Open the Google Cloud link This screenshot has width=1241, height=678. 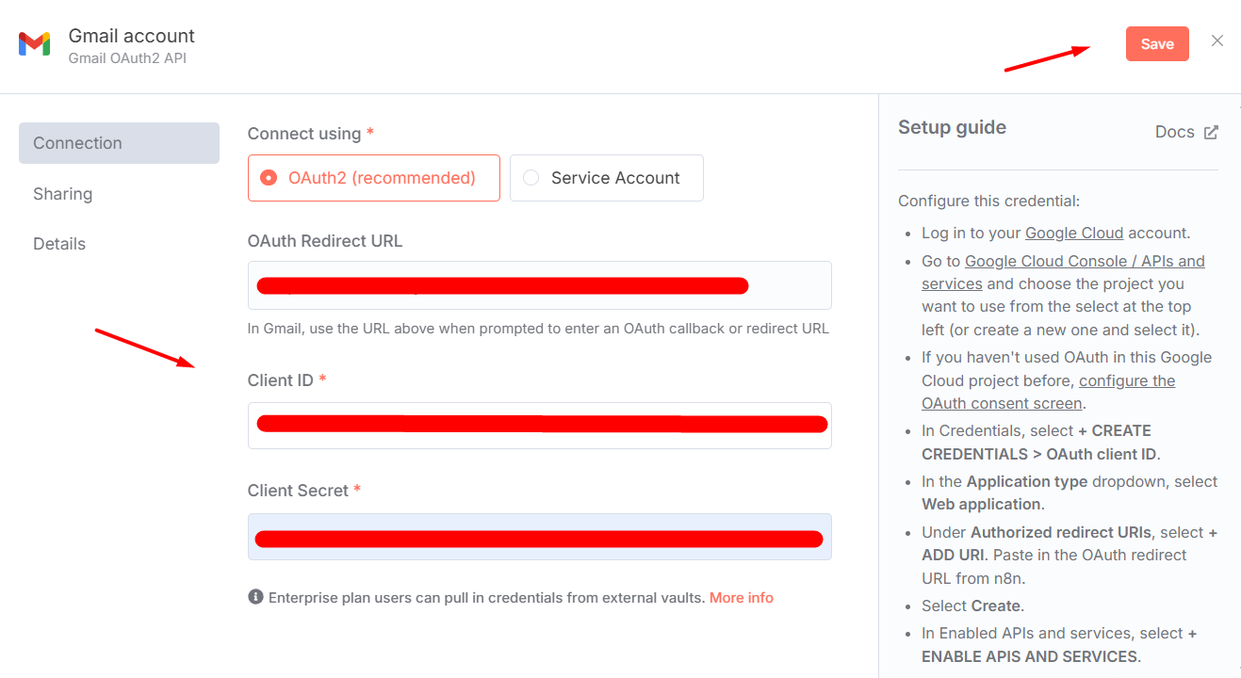click(x=1074, y=233)
